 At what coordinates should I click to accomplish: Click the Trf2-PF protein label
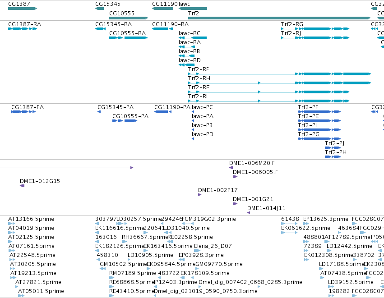click(x=308, y=107)
